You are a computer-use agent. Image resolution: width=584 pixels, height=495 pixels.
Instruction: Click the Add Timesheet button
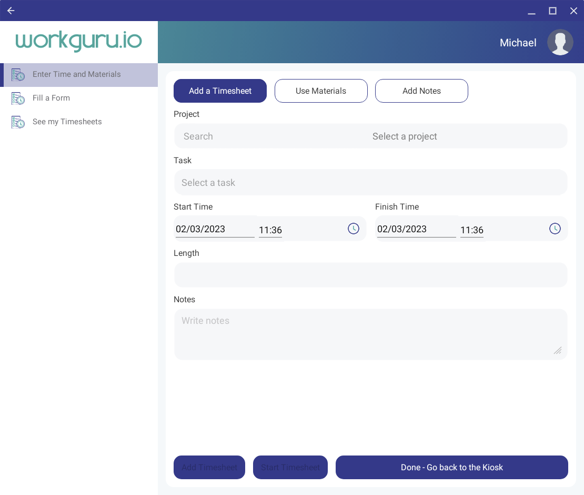(209, 467)
